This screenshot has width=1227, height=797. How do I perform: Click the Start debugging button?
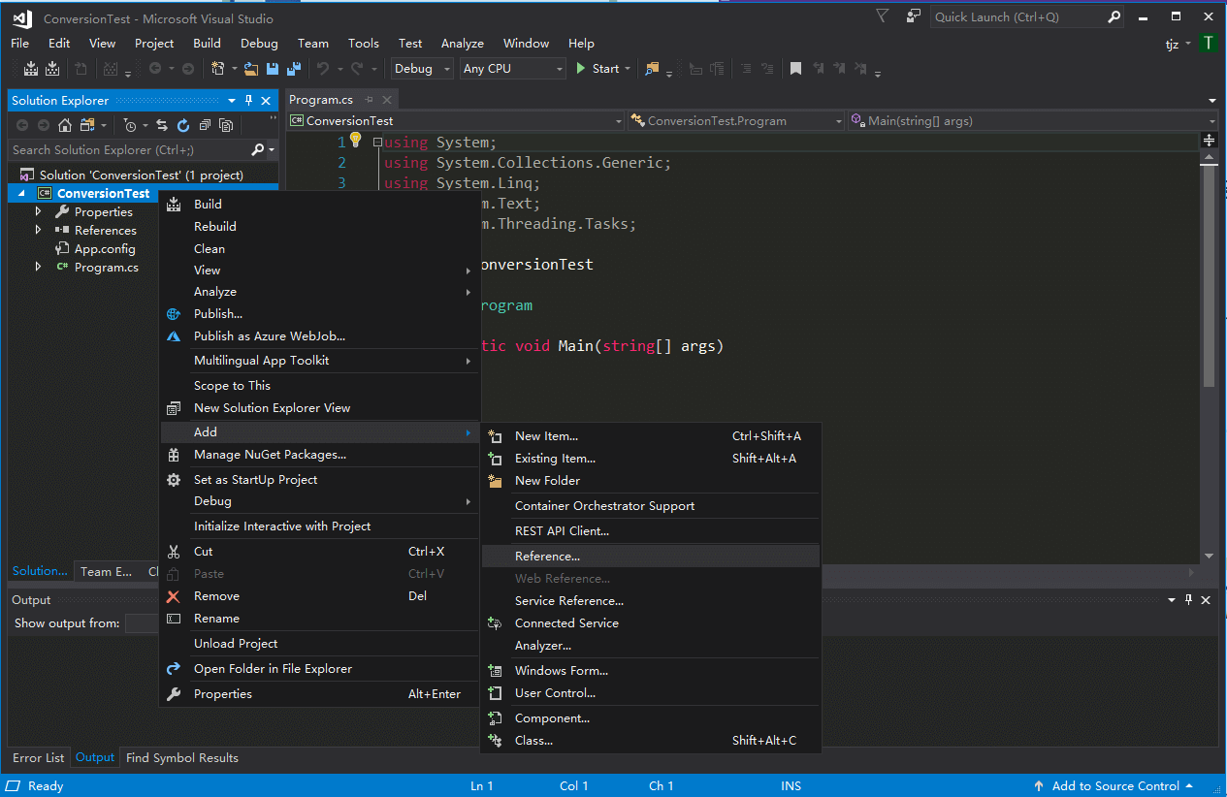602,69
